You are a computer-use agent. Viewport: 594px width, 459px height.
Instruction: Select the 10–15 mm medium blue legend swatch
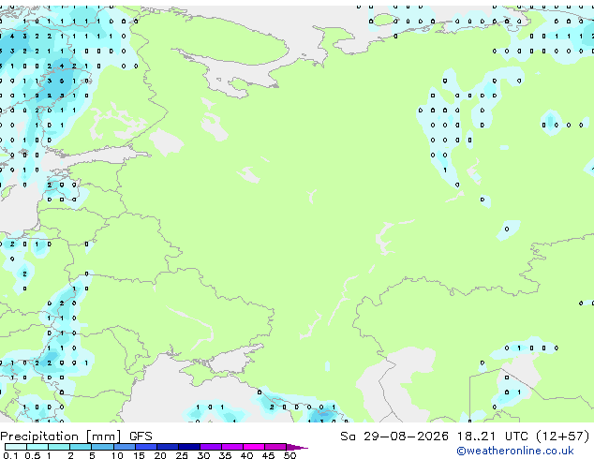click(125, 447)
